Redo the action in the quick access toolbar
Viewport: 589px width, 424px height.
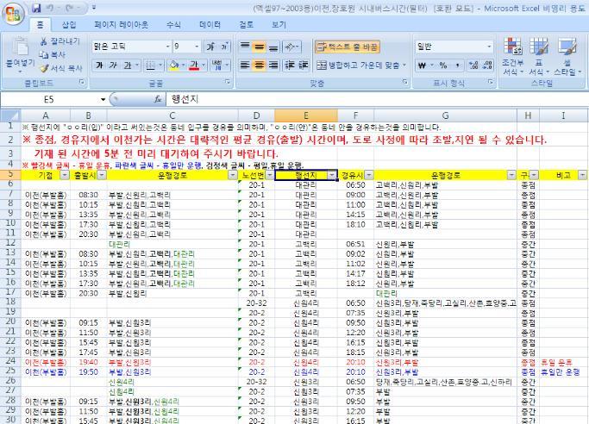70,8
